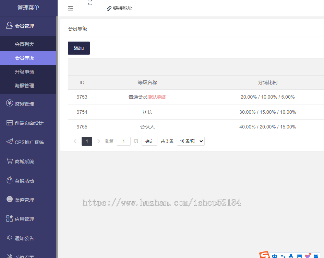The image size is (324, 258).
Task: Click the 团长 level name cell
Action: pos(147,112)
